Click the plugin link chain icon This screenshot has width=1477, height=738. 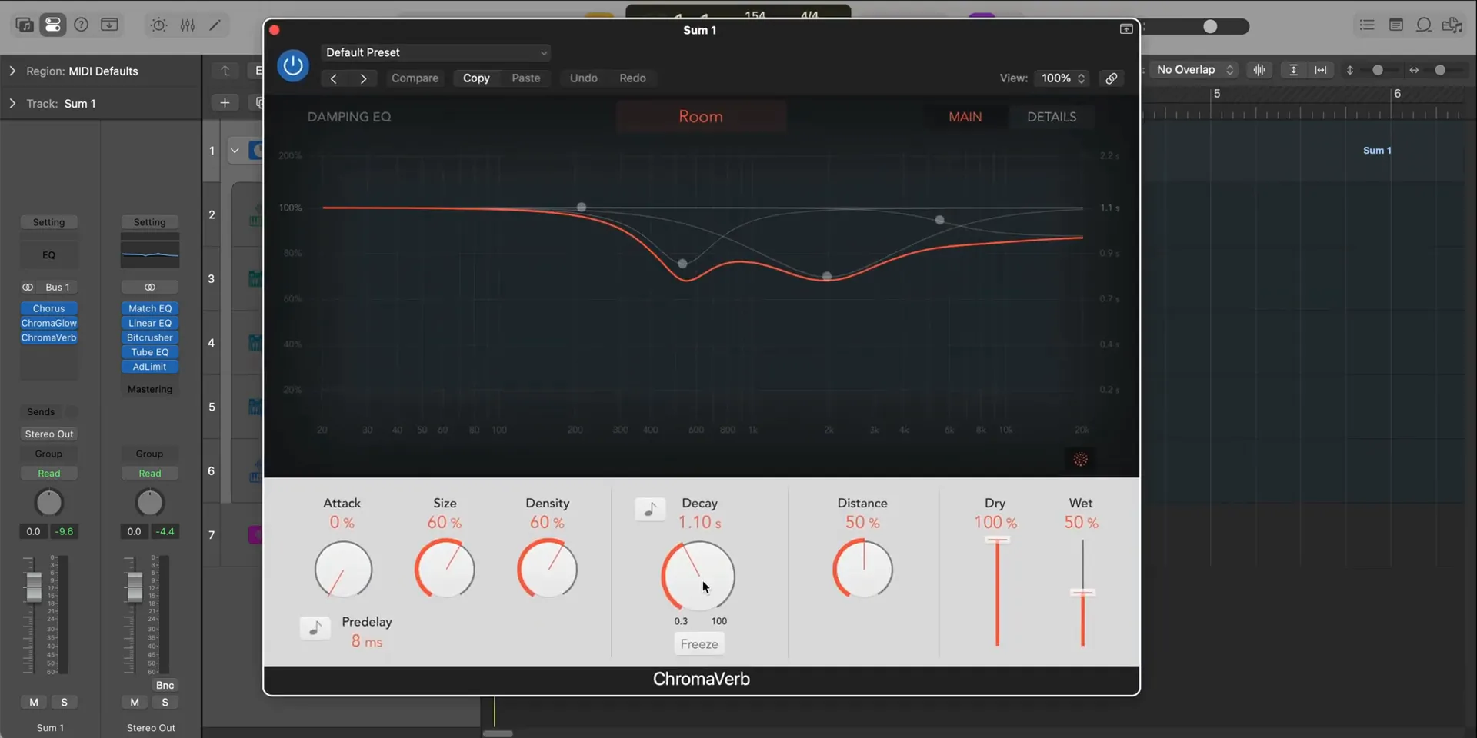[x=1112, y=78]
